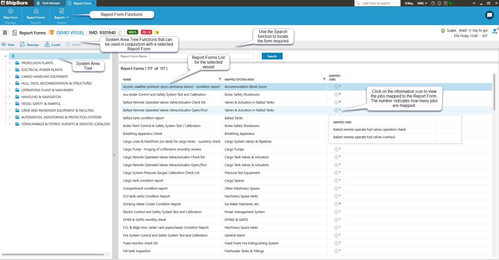Click info icon beside IMO 9301940
The height and width of the screenshot is (260, 499).
click(x=120, y=33)
